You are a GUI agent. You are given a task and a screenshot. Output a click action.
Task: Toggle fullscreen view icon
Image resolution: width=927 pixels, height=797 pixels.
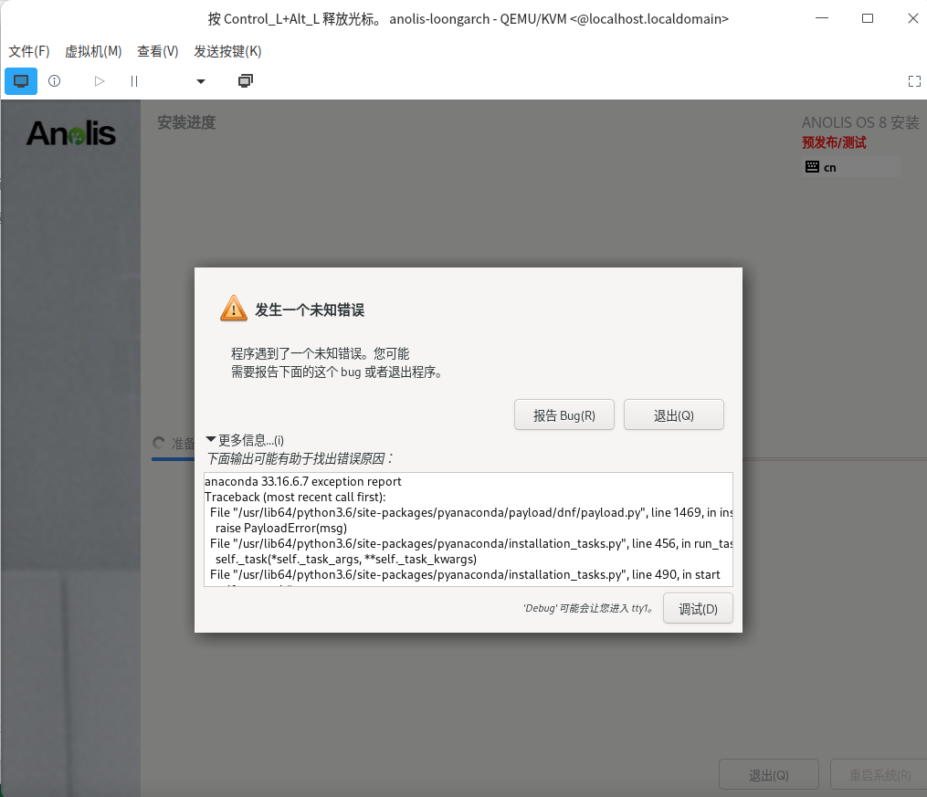[x=914, y=81]
